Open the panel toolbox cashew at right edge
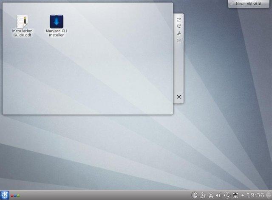The image size is (272, 200). point(269,195)
